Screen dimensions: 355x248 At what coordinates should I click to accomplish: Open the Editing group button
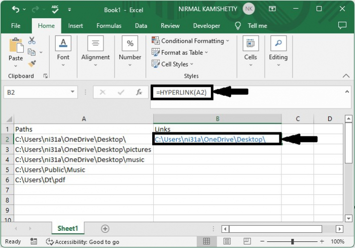278,51
